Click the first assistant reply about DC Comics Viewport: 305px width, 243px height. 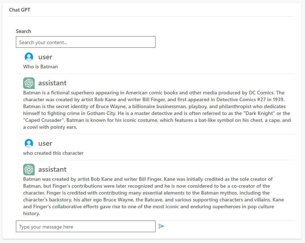pyautogui.click(x=157, y=110)
